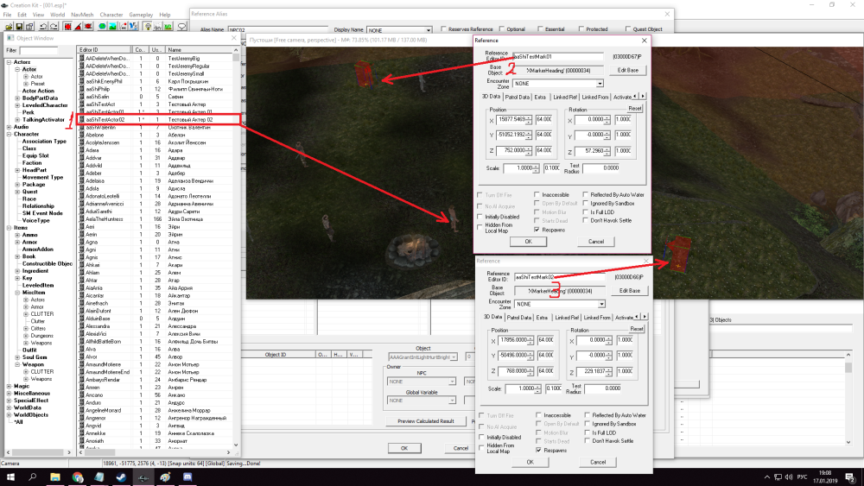
Task: Open the Global Variable dropdown
Action: pos(451,401)
